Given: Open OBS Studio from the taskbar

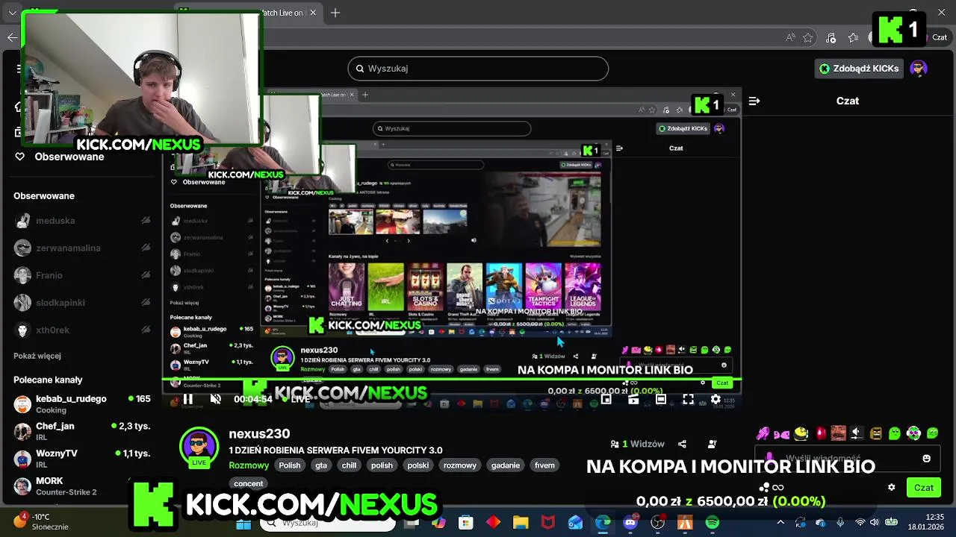Looking at the screenshot, I should (658, 523).
